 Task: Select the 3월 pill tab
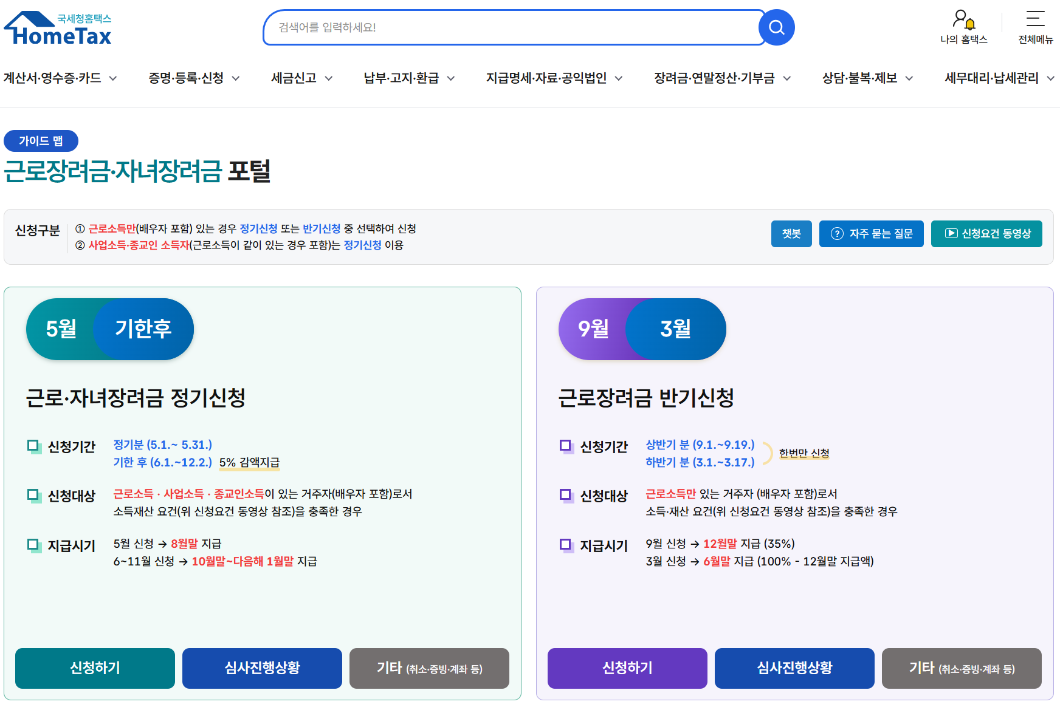pos(676,329)
